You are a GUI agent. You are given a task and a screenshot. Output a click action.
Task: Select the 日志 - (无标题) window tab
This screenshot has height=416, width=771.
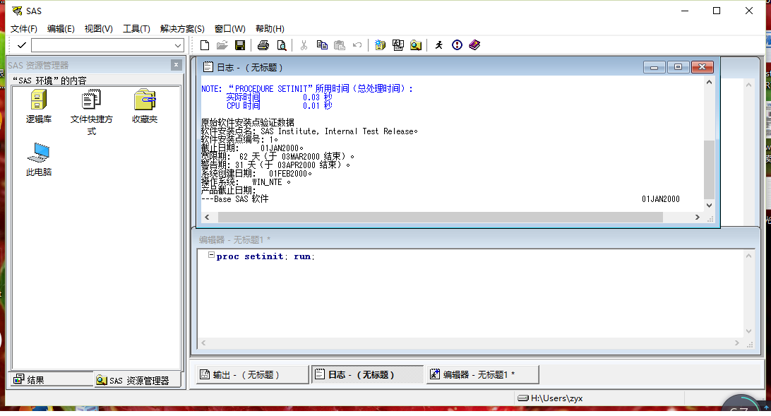click(367, 375)
